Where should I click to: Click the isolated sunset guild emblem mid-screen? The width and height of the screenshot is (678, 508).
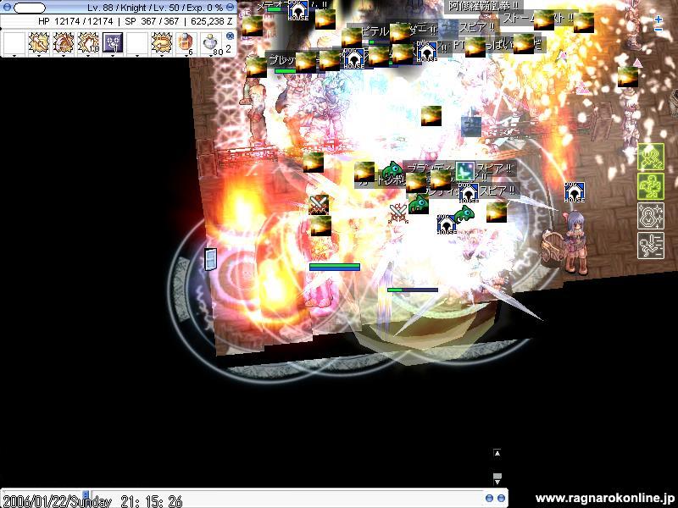[x=431, y=116]
